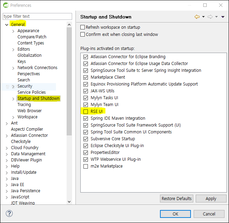Open the Globalization preferences
This screenshot has width=229, height=223.
pyautogui.click(x=30, y=55)
